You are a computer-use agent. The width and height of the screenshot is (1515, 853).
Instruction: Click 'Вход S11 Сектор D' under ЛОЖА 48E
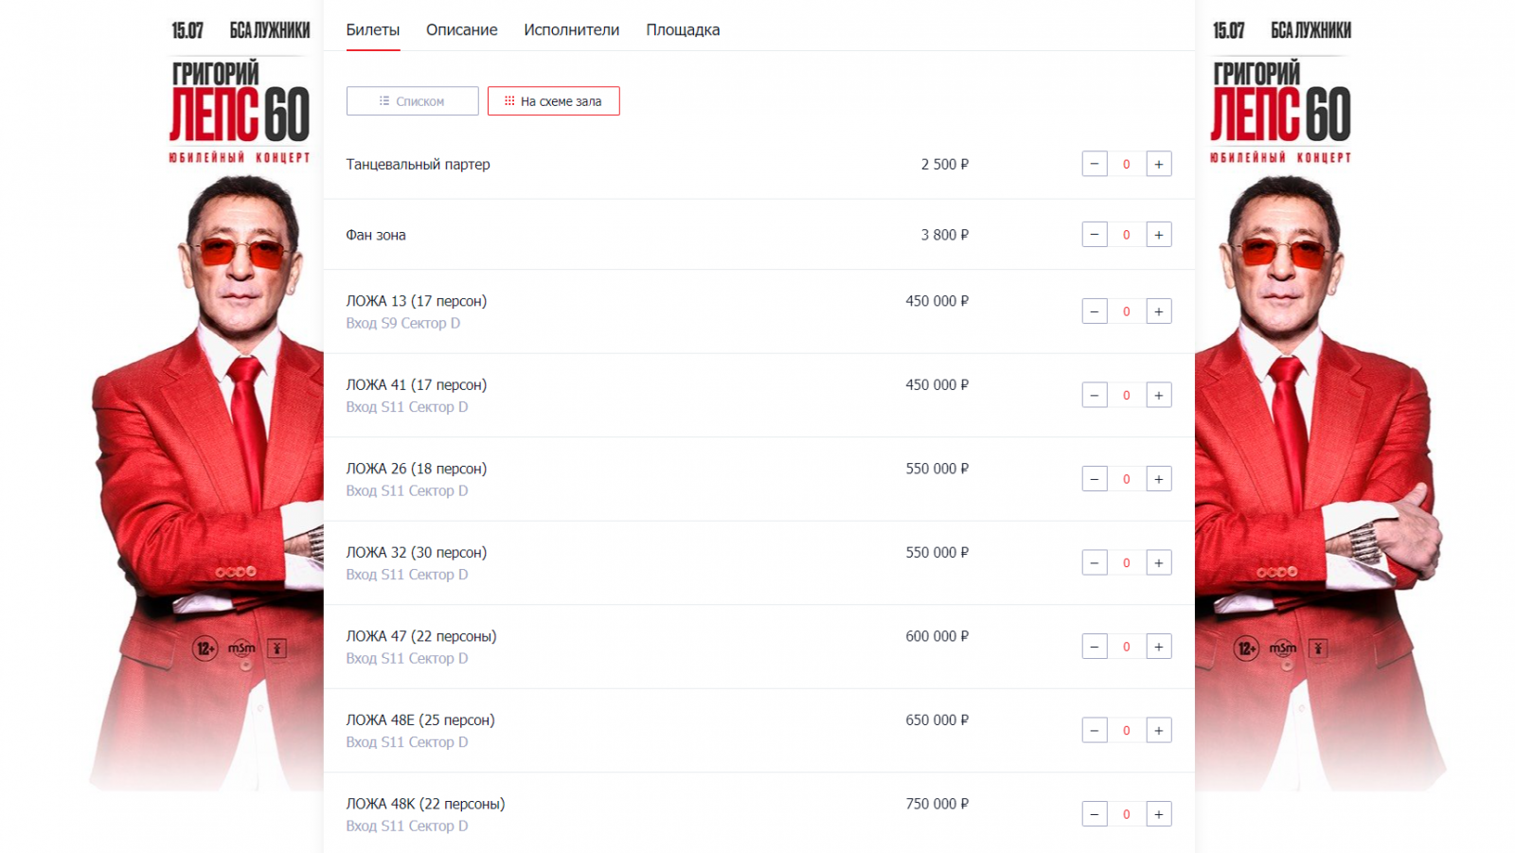pos(407,742)
